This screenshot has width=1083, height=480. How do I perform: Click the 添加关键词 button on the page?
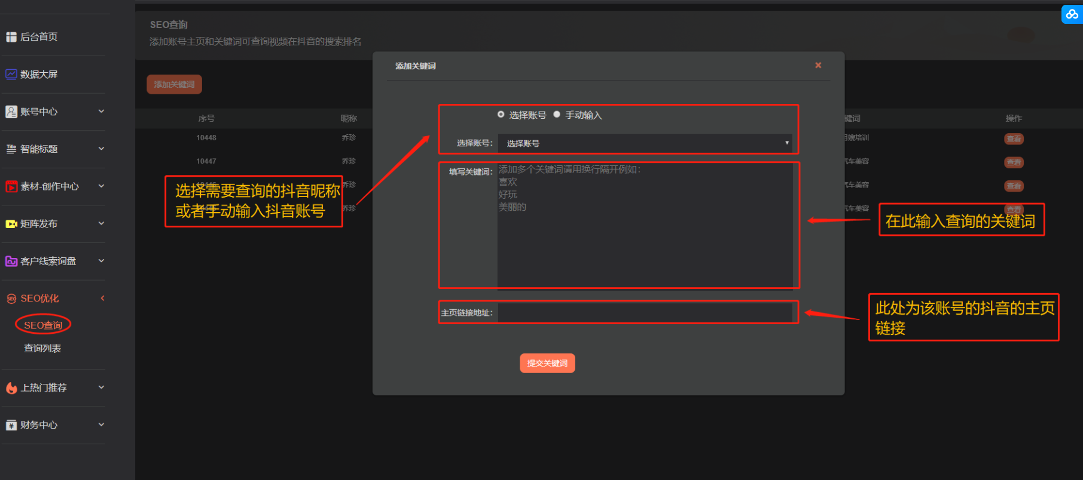(174, 84)
